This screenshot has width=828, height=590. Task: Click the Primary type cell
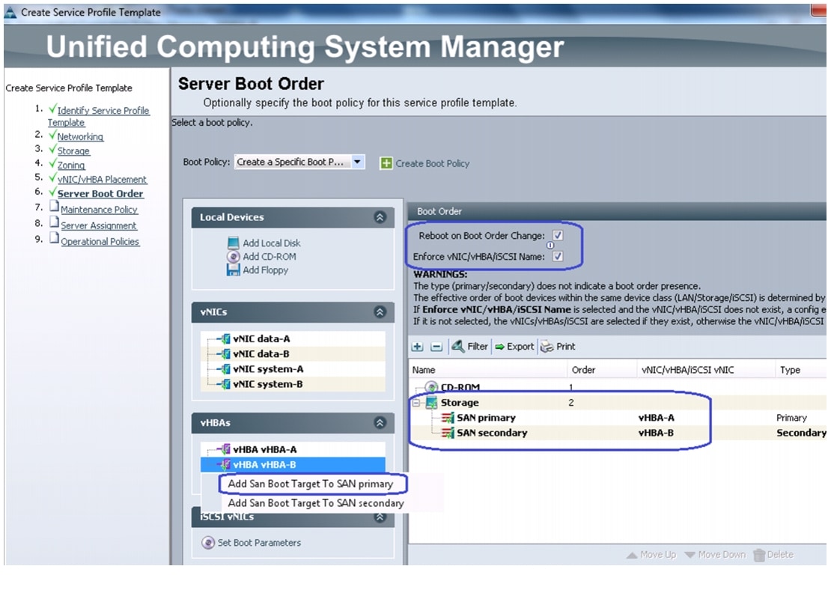791,418
